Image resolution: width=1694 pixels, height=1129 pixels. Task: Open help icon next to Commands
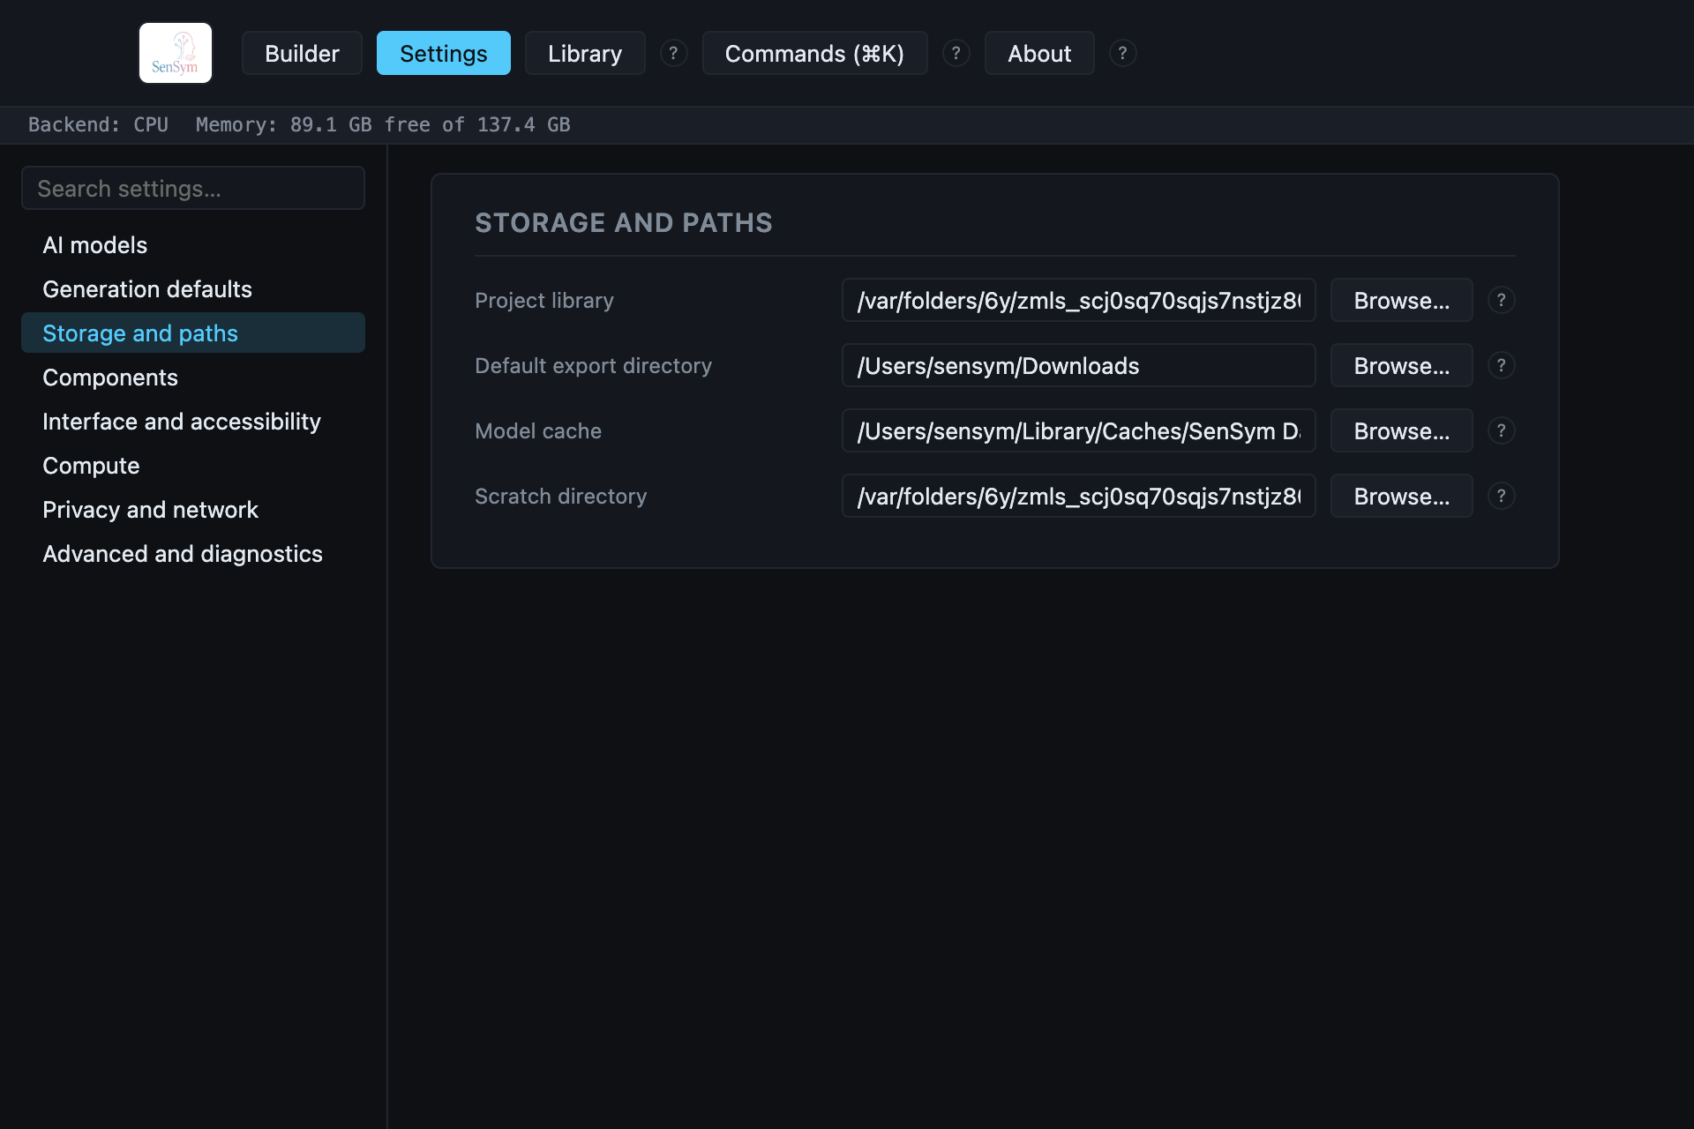coord(956,53)
